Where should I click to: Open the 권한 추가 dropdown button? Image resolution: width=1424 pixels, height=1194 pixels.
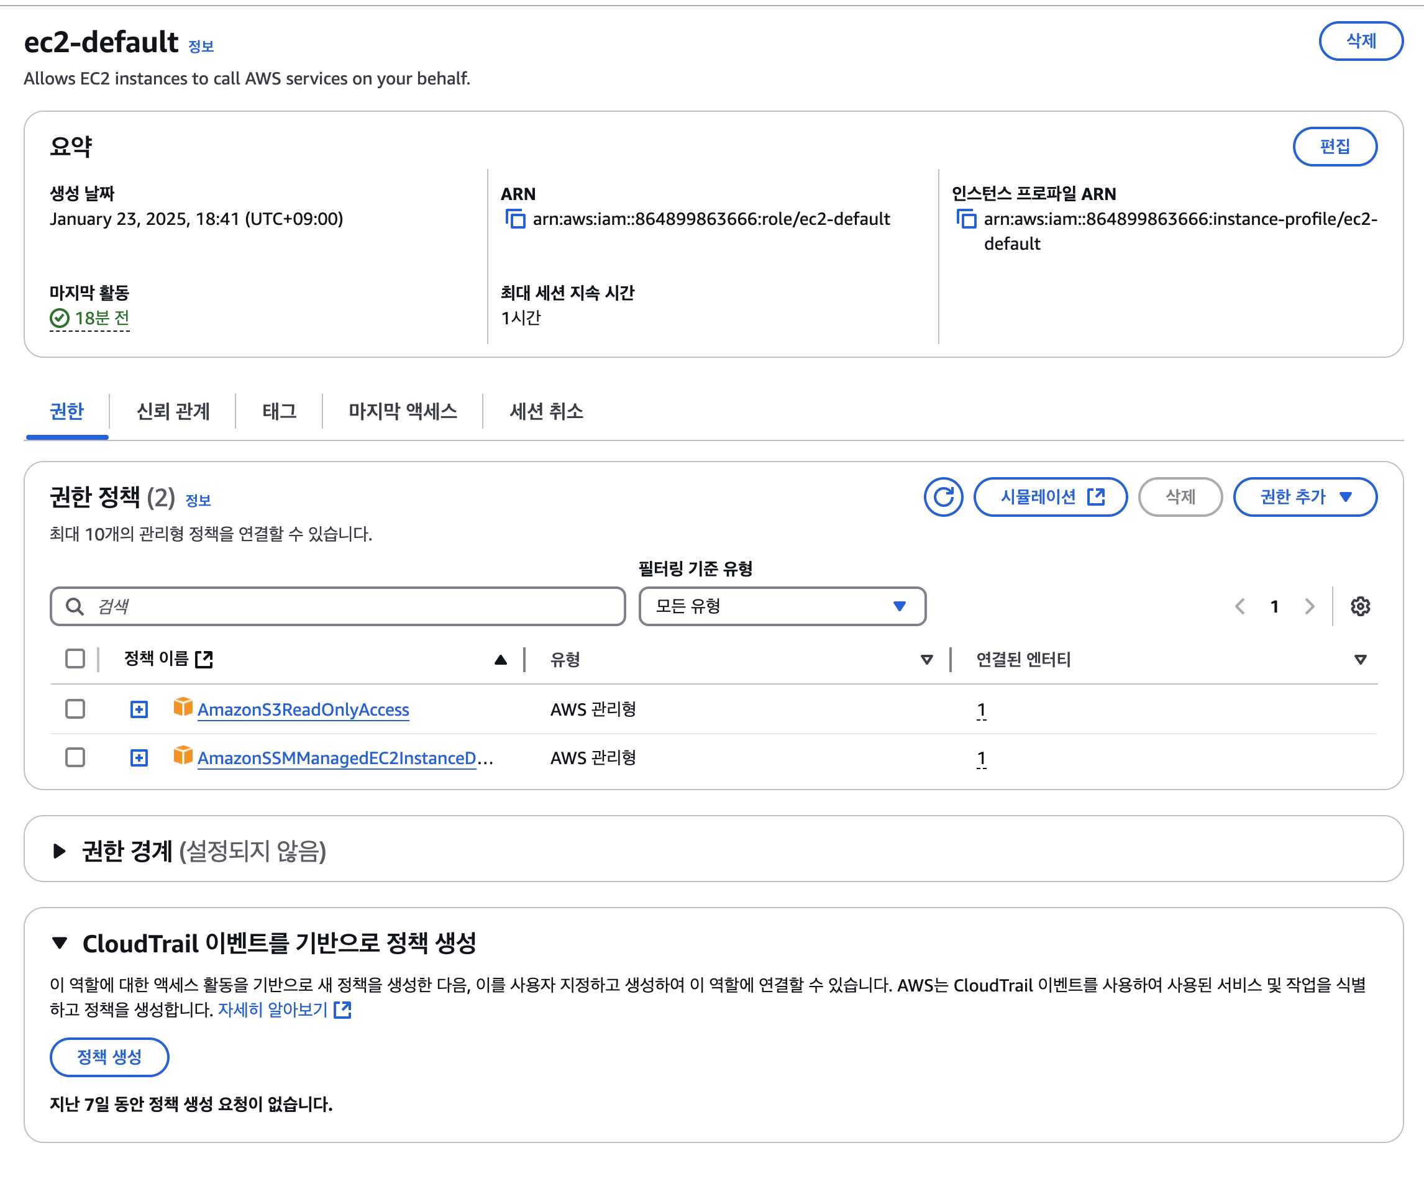pyautogui.click(x=1304, y=497)
